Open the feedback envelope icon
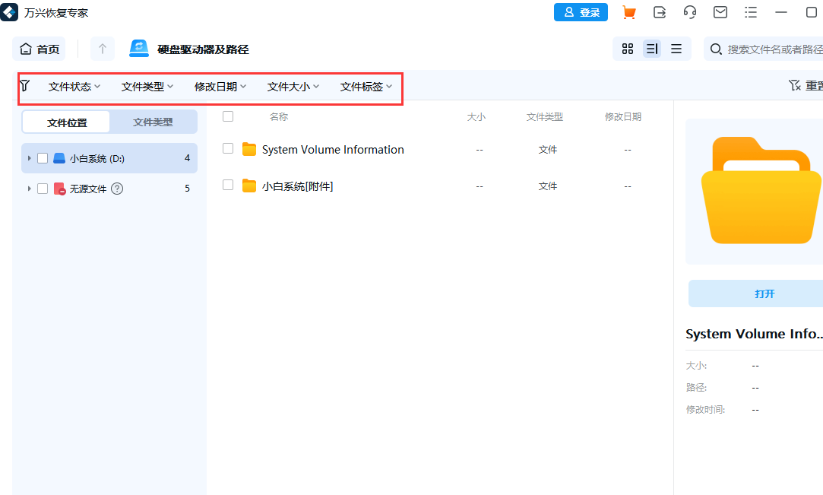 pos(720,12)
